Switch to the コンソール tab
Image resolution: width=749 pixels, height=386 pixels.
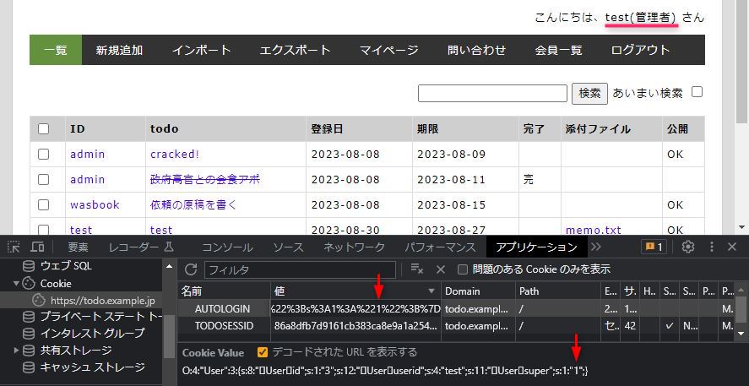point(227,247)
